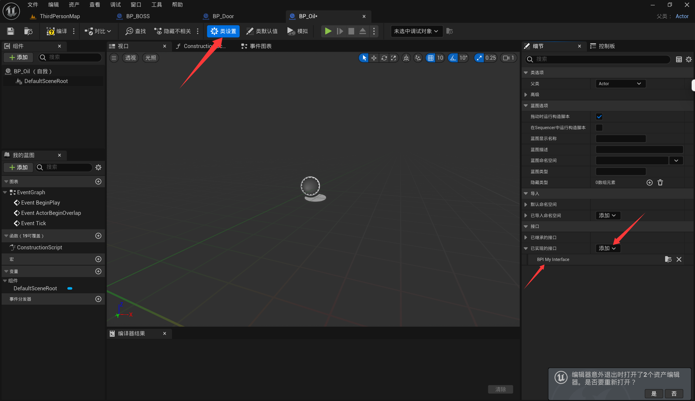
Task: Select the rotate transform tool in viewport
Action: point(384,58)
